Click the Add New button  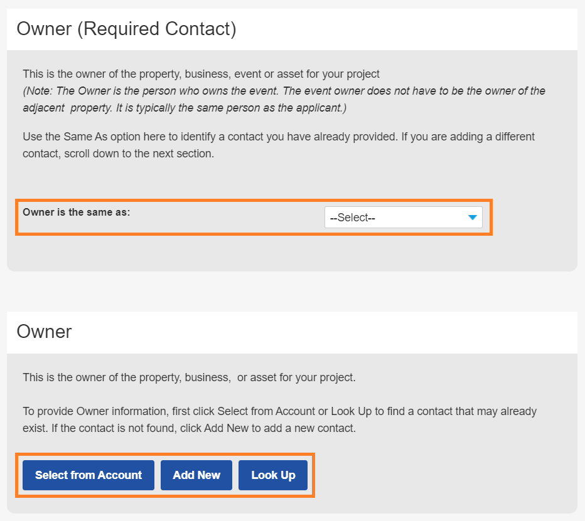point(196,475)
